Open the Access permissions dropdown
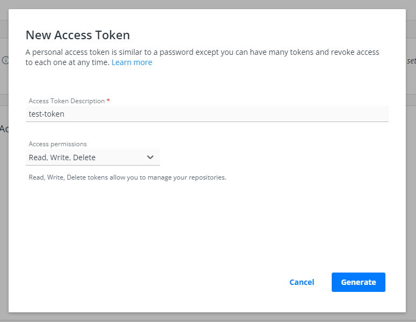416x322 pixels. pos(92,158)
